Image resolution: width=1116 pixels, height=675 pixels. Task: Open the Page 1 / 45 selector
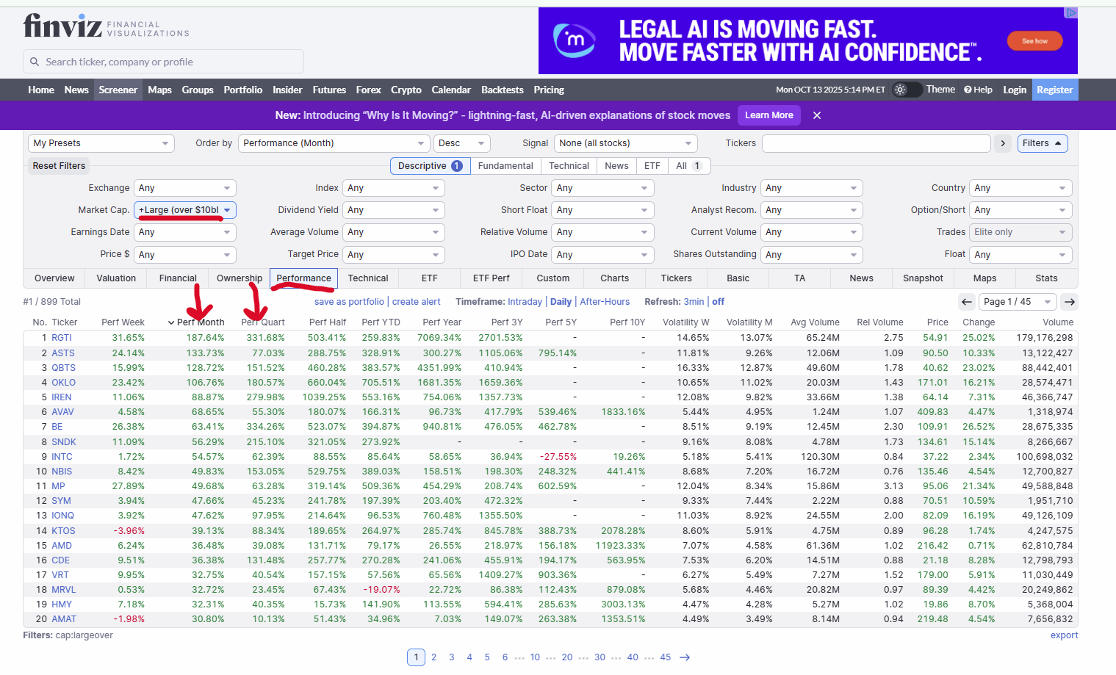(x=1017, y=302)
